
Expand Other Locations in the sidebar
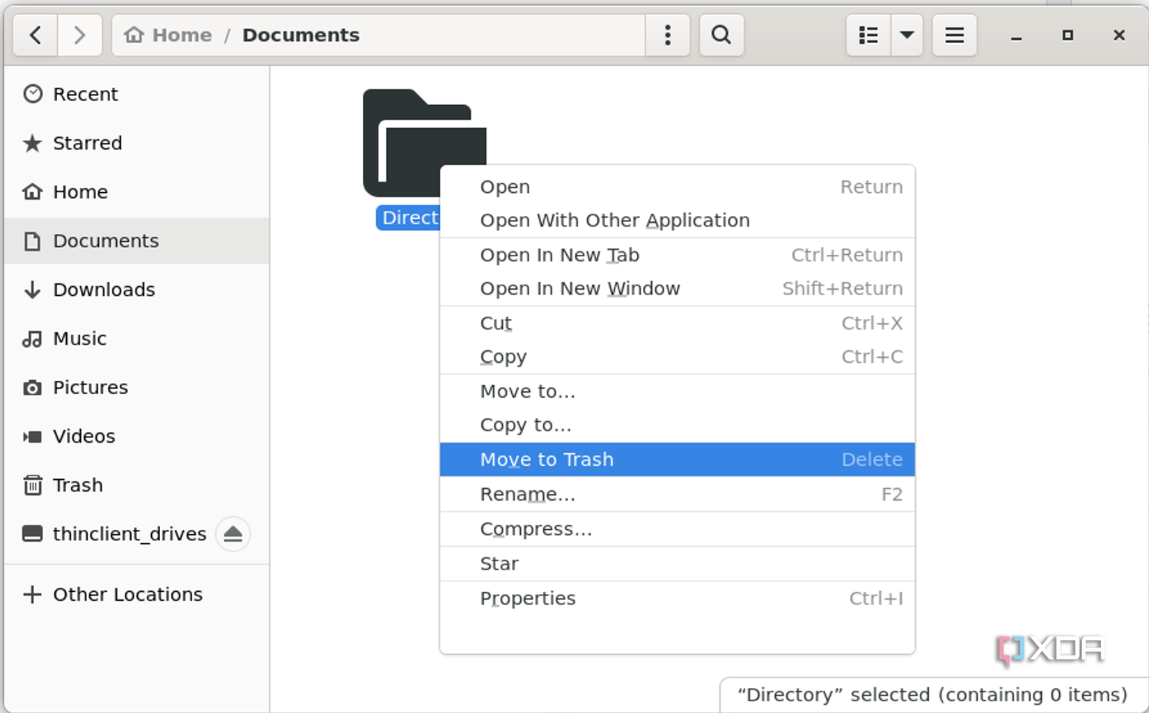[x=127, y=594]
